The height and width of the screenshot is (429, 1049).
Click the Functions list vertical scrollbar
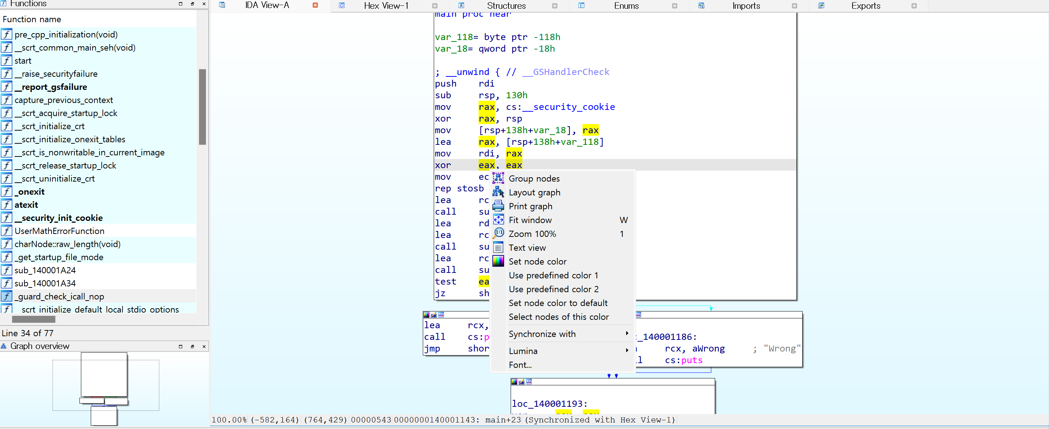(202, 107)
